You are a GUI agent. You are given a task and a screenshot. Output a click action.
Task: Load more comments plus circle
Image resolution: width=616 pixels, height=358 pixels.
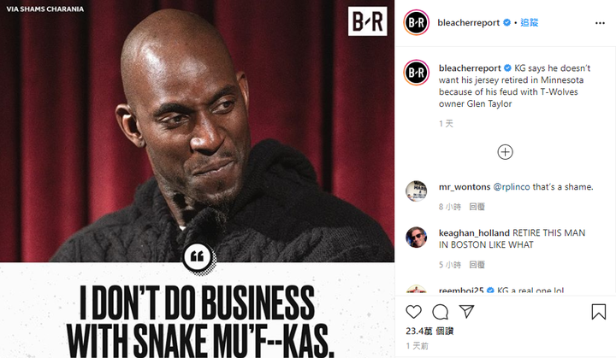(506, 152)
